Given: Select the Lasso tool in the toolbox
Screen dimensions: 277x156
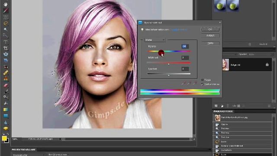Looking at the screenshot, I should 6,23.
